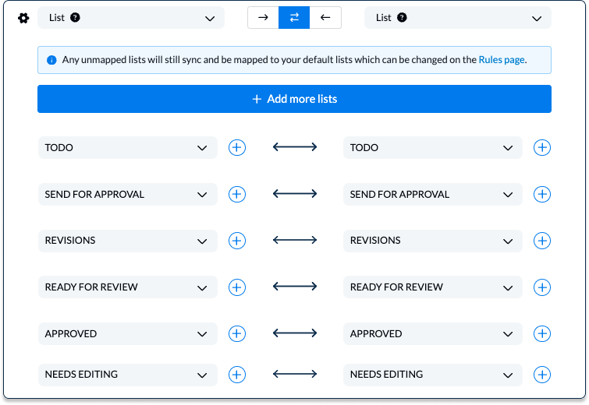Click plus icon beside left APPROVED
This screenshot has width=589, height=405.
coord(237,334)
